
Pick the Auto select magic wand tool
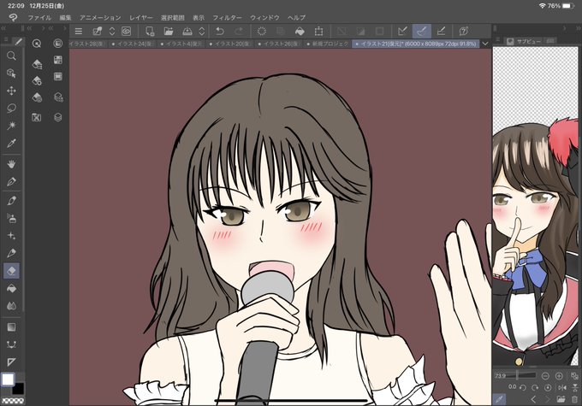(11, 126)
